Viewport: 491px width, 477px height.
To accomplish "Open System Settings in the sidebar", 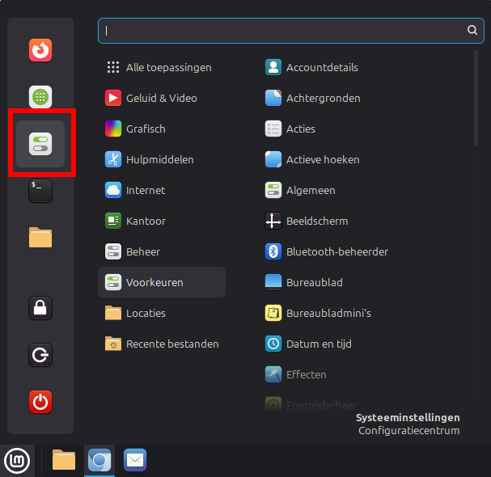I will point(40,145).
